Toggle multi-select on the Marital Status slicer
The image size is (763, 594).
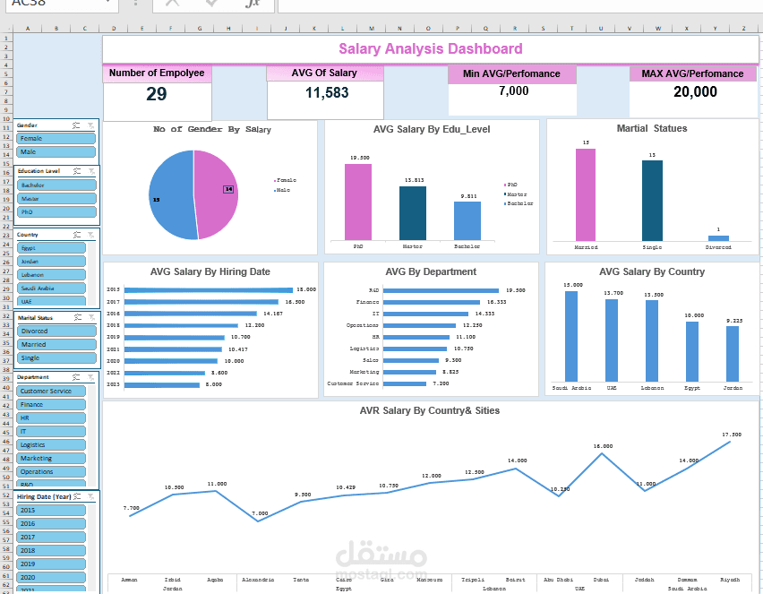(77, 317)
